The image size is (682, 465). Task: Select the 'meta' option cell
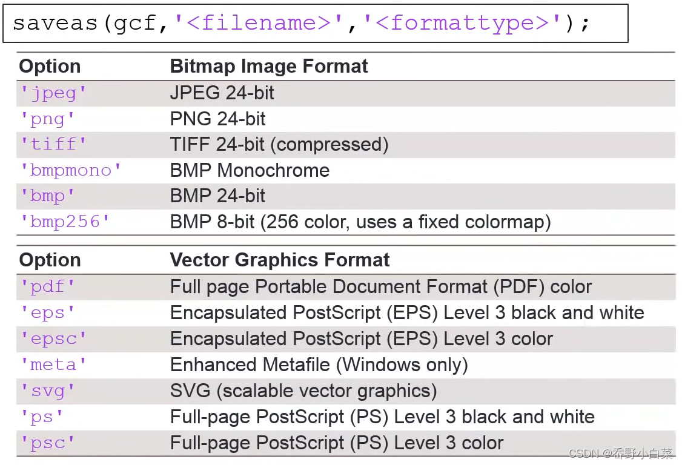point(53,364)
